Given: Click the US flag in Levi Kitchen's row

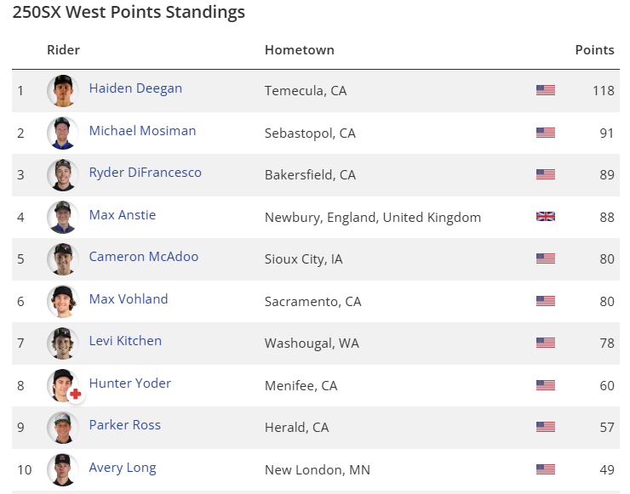Looking at the screenshot, I should (x=546, y=343).
